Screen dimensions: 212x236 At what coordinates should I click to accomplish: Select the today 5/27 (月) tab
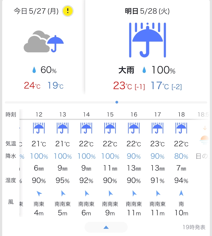coord(36,11)
